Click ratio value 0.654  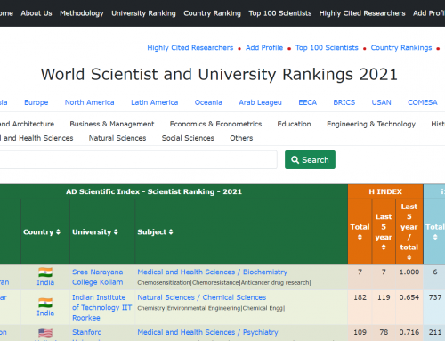(409, 297)
